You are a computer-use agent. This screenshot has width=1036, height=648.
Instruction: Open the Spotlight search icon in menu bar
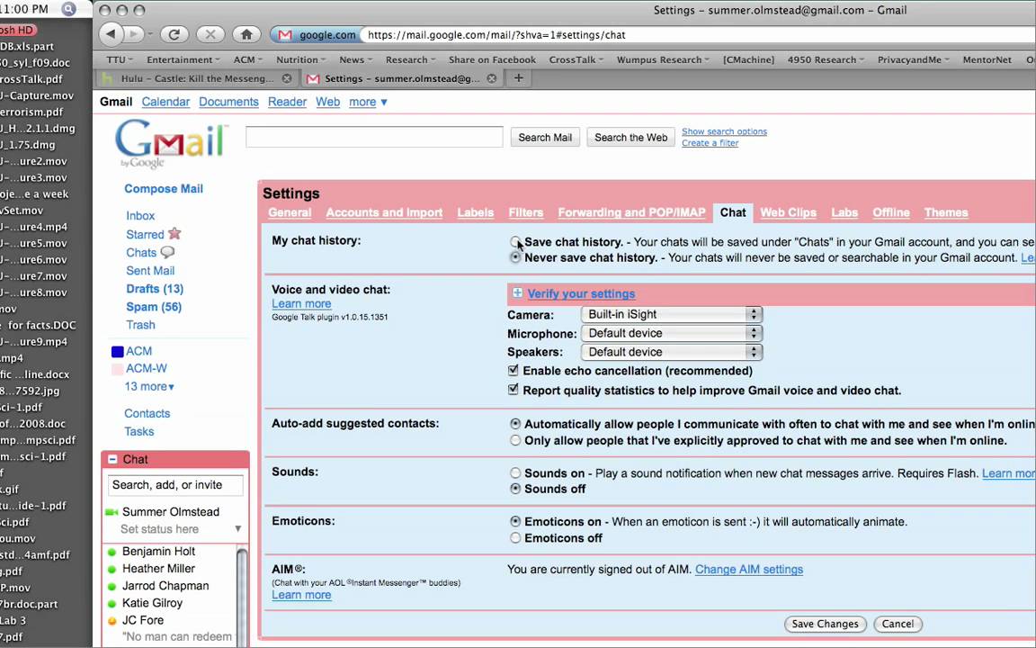coord(68,9)
